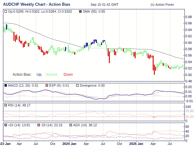This screenshot has height=147, width=195.
Task: Click the '(c) Action Forex' credit text
Action: pos(162,5)
